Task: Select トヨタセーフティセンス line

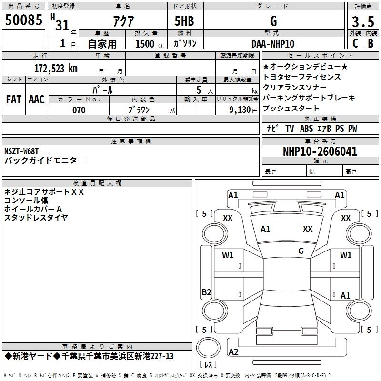Action: 302,77
